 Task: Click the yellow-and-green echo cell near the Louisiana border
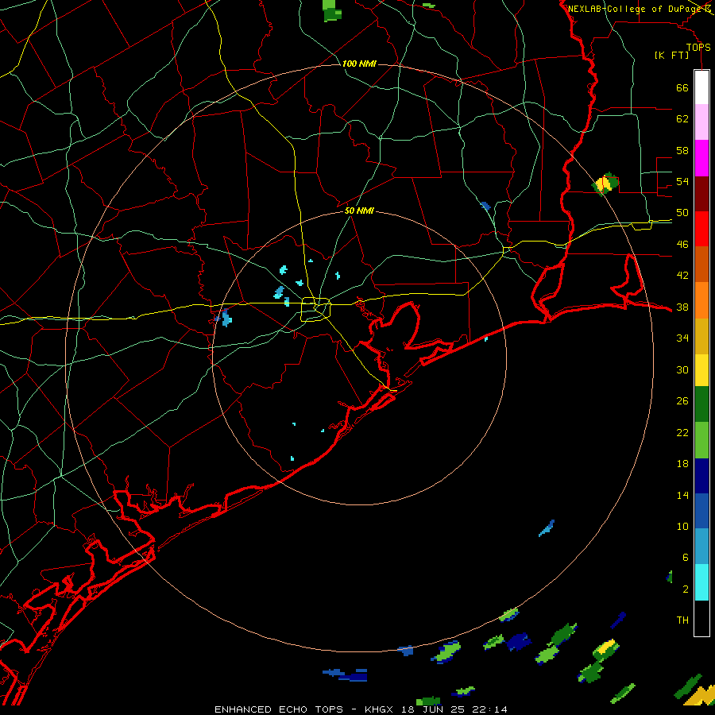(x=606, y=183)
